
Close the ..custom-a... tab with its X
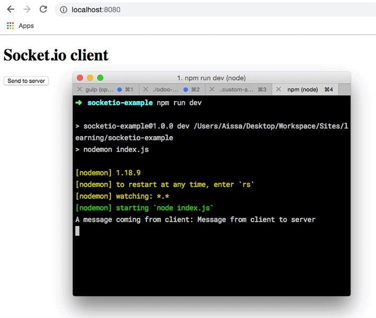(x=212, y=89)
